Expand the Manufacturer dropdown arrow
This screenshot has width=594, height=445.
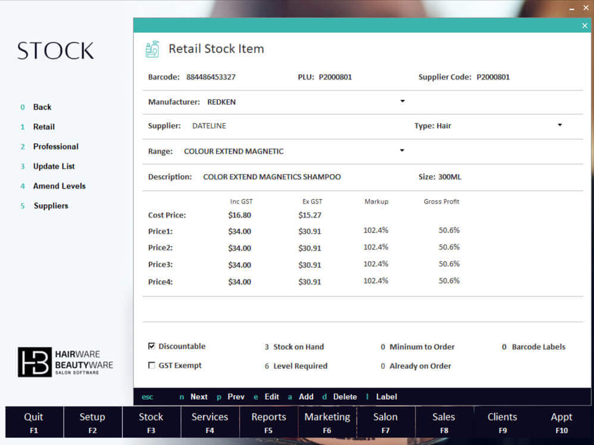click(402, 101)
